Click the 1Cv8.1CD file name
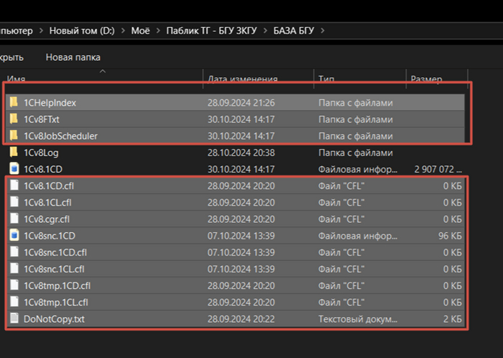Screen dimensions: 503x358 43,169
